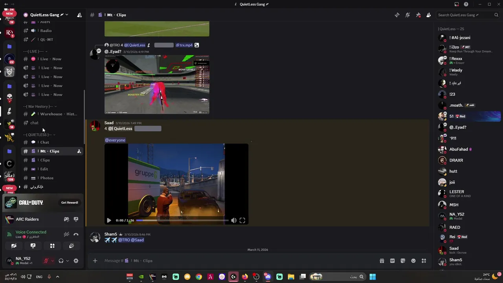Open the emoji picker

click(x=413, y=261)
